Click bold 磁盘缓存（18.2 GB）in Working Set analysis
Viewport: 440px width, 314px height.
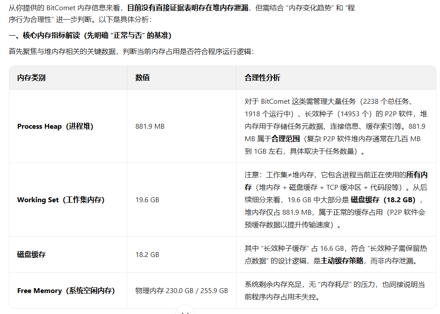[383, 200]
